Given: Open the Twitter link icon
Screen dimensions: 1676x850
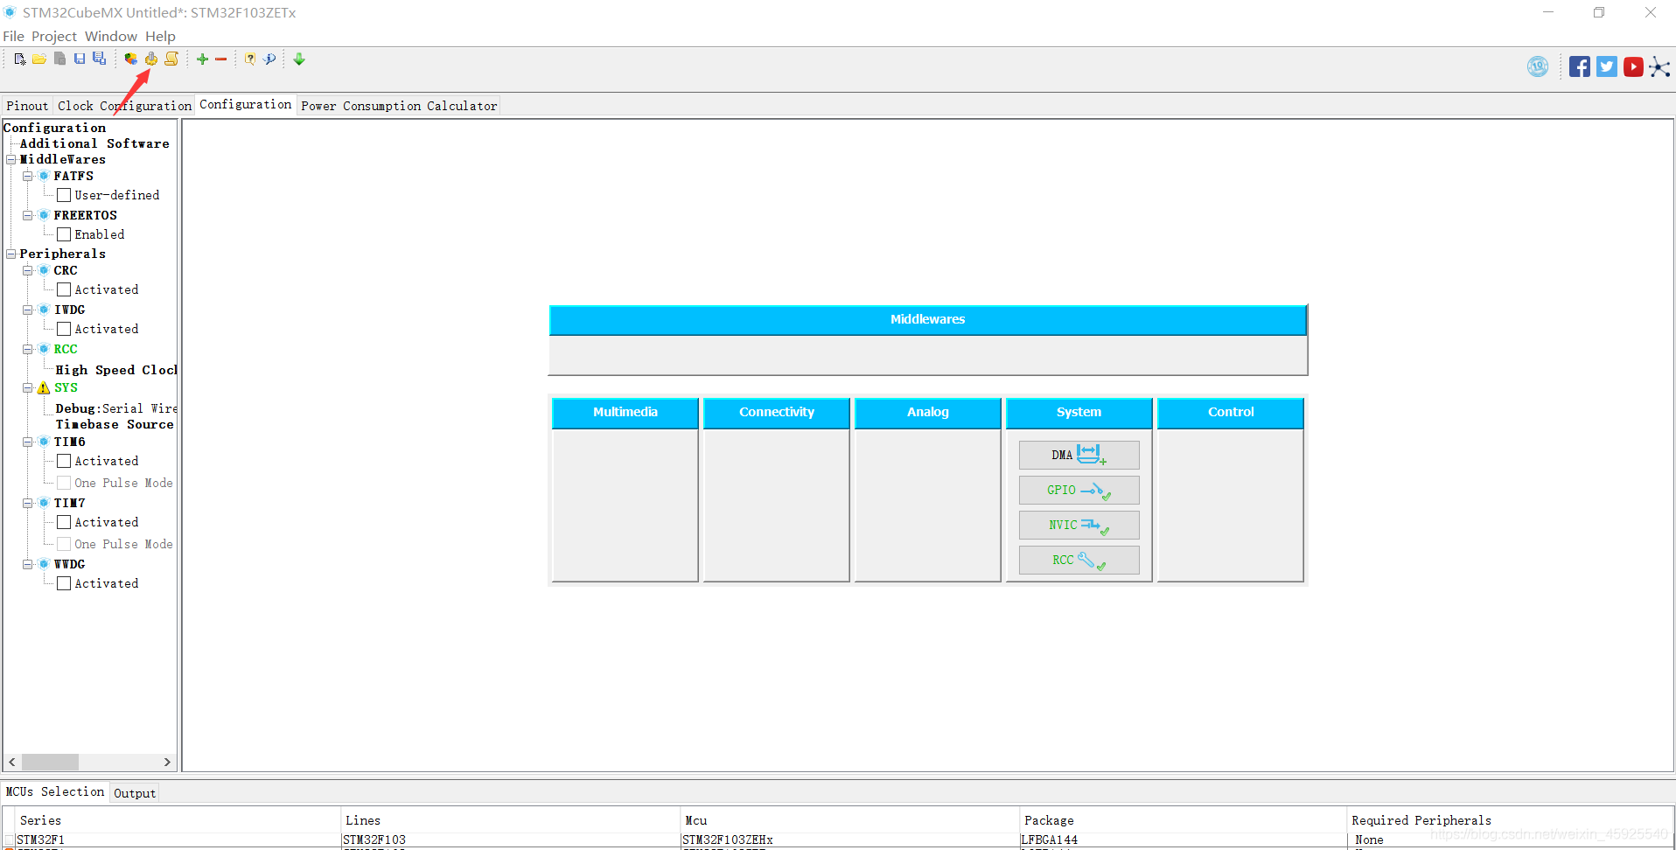Looking at the screenshot, I should tap(1607, 66).
